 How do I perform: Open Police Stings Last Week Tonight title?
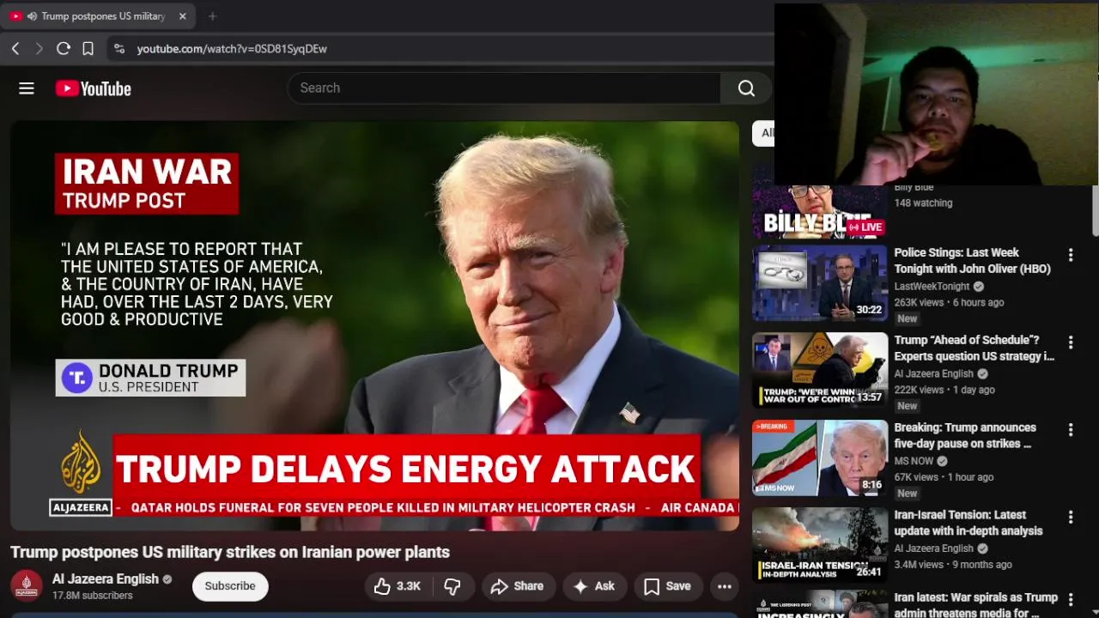972,260
